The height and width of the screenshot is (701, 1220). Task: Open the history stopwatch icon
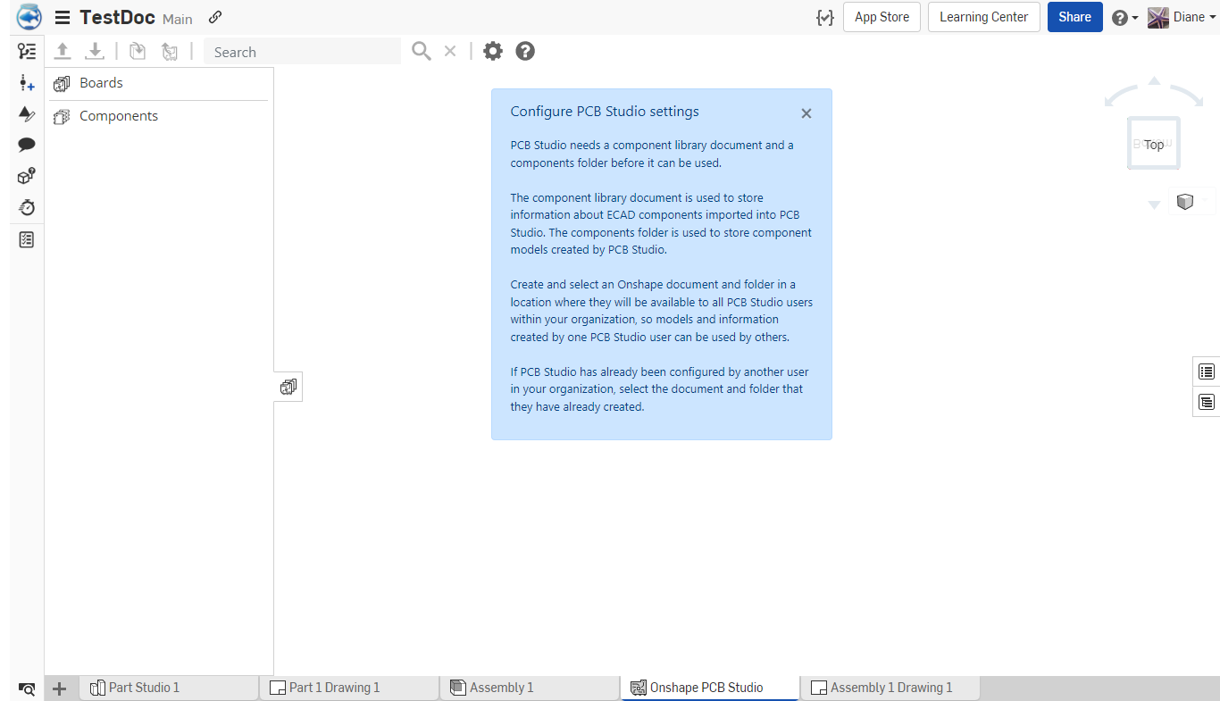pos(27,207)
